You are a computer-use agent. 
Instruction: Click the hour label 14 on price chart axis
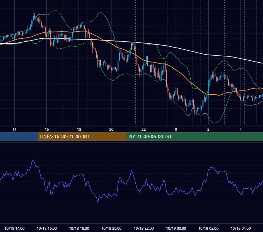[x=14, y=130]
